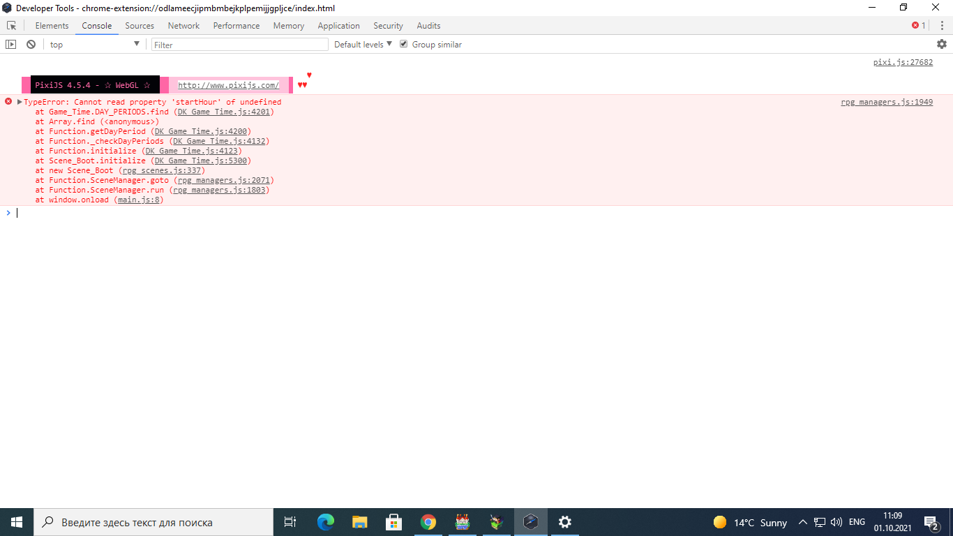
Task: Open the weather widget 14°C Sunny
Action: (x=751, y=522)
